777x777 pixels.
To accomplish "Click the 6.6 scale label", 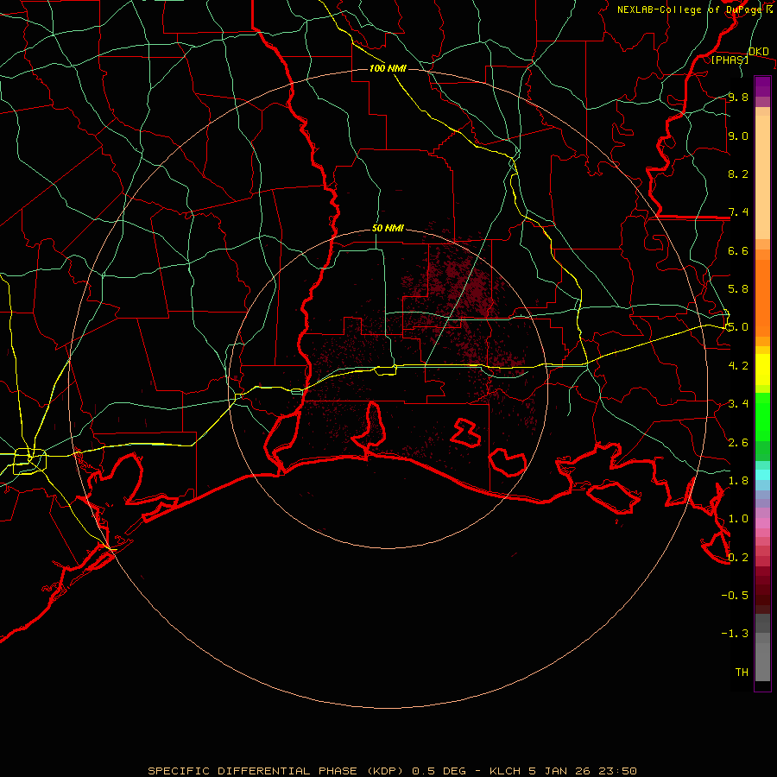I will pos(738,250).
